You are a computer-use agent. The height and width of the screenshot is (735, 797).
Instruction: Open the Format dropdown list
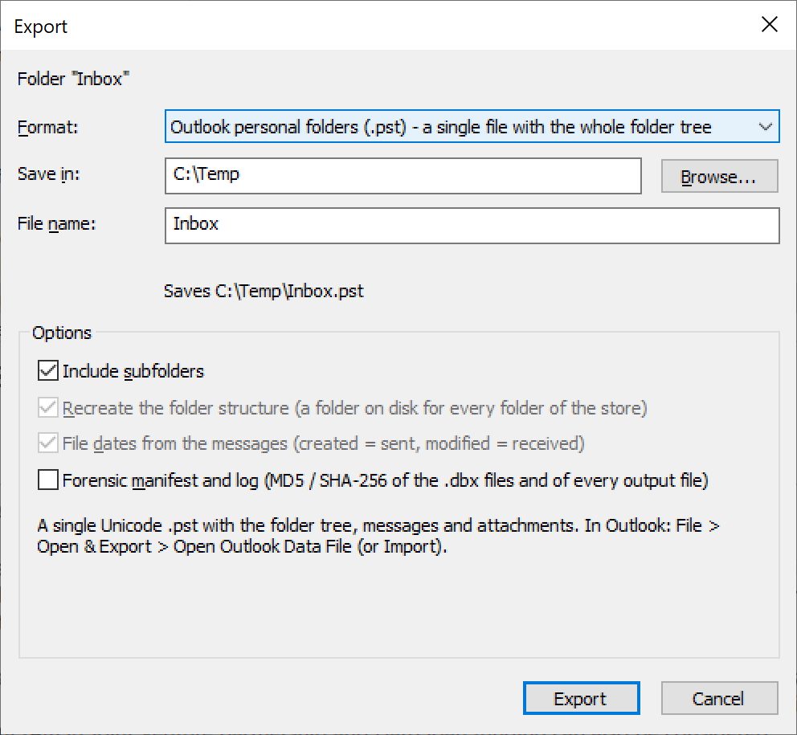[x=472, y=126]
